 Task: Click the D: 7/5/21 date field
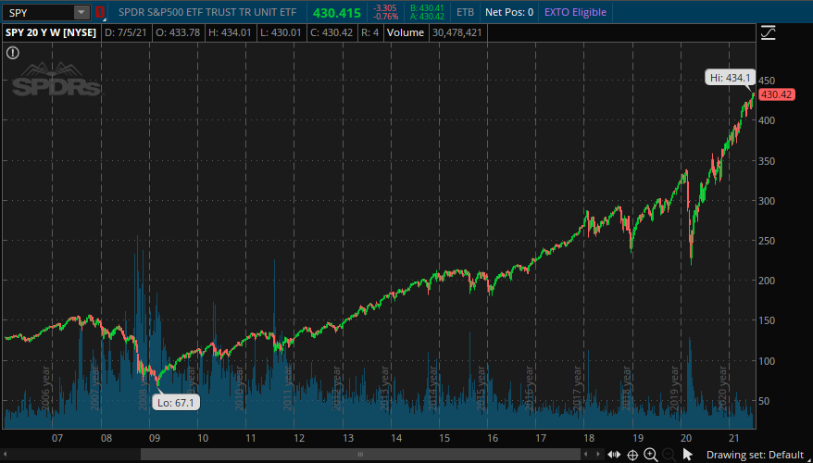pyautogui.click(x=126, y=32)
